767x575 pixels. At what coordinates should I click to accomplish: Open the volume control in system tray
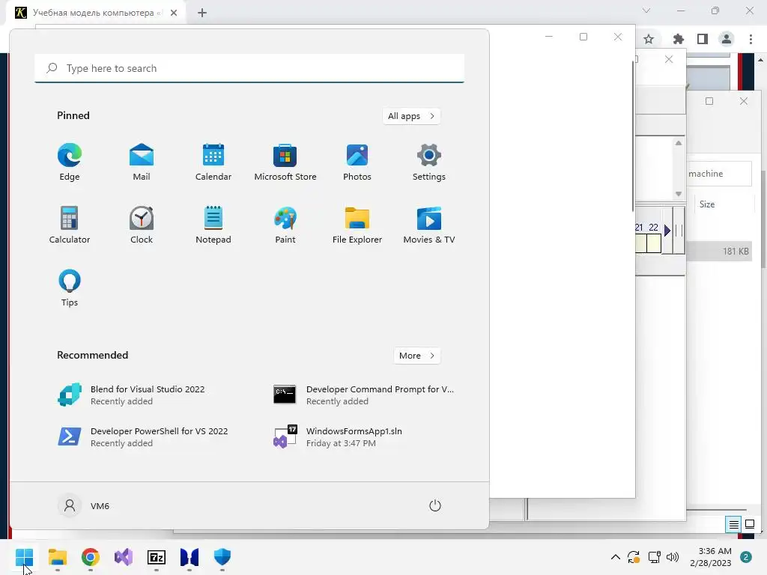(673, 557)
